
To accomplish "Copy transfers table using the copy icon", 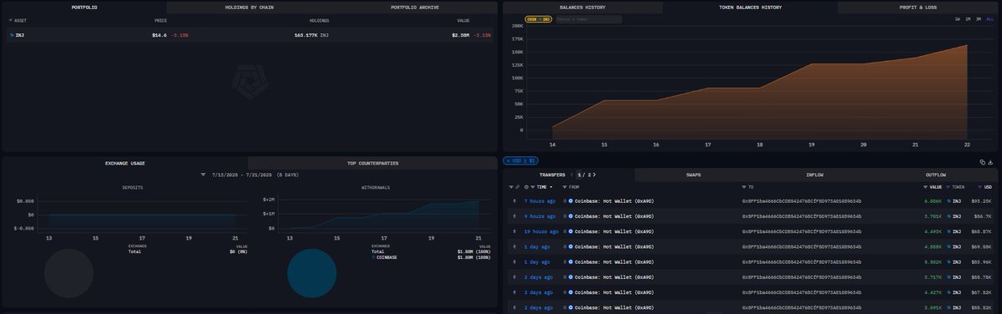I will 982,162.
